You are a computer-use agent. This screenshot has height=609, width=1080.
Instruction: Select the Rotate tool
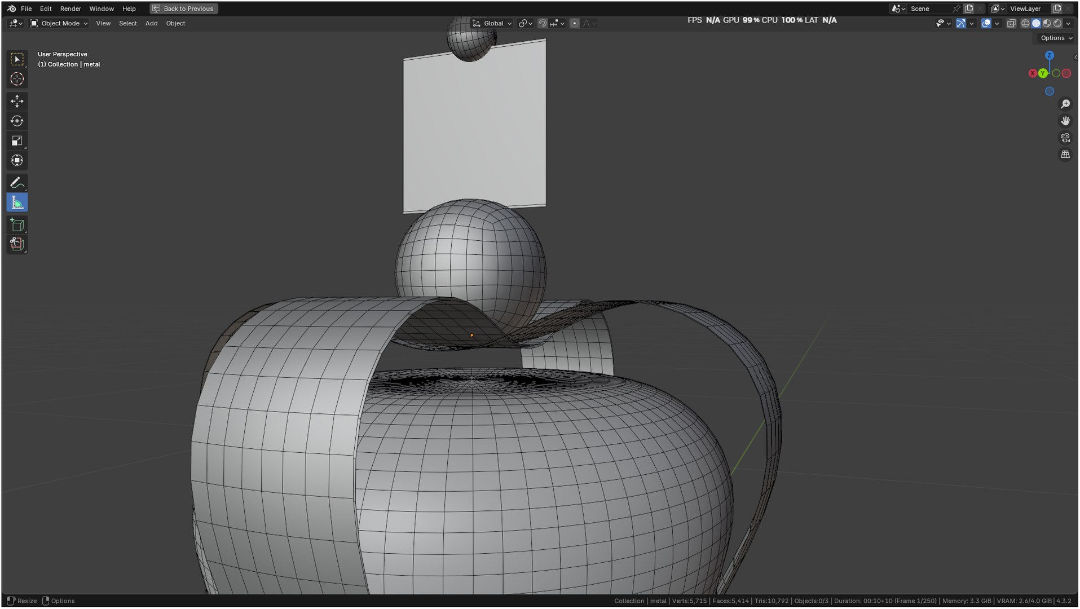(x=17, y=121)
